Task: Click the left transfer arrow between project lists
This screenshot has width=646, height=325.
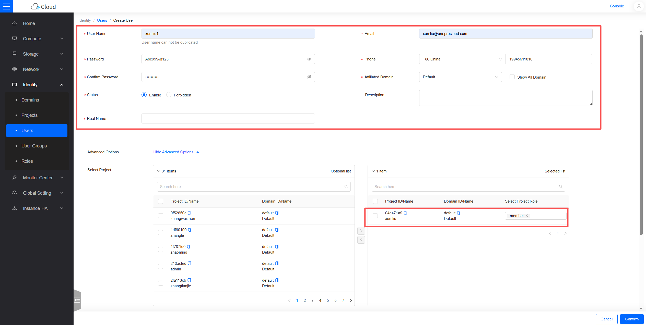Action: tap(361, 240)
